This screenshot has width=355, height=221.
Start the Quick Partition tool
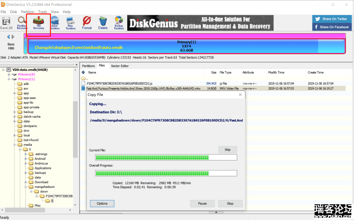[x=55, y=23]
